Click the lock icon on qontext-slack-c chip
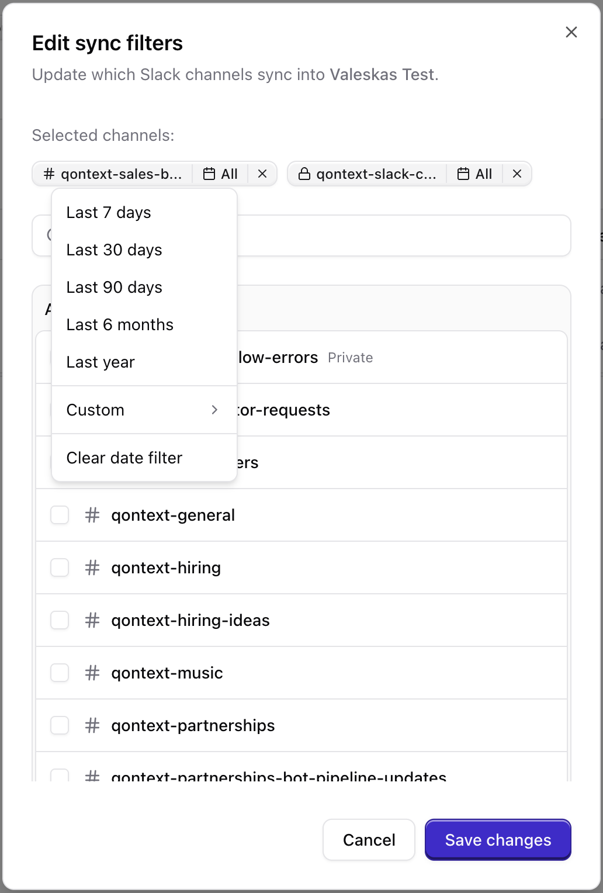This screenshot has height=893, width=603. (304, 173)
